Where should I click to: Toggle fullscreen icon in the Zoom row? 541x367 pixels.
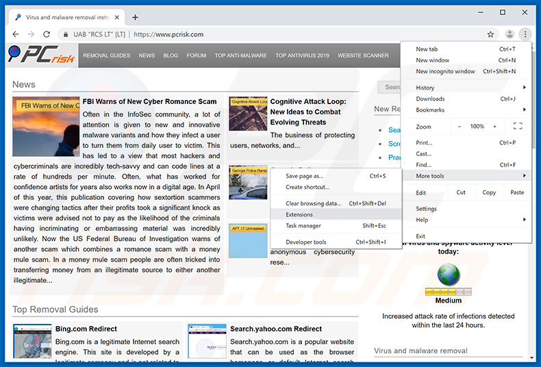click(x=518, y=126)
